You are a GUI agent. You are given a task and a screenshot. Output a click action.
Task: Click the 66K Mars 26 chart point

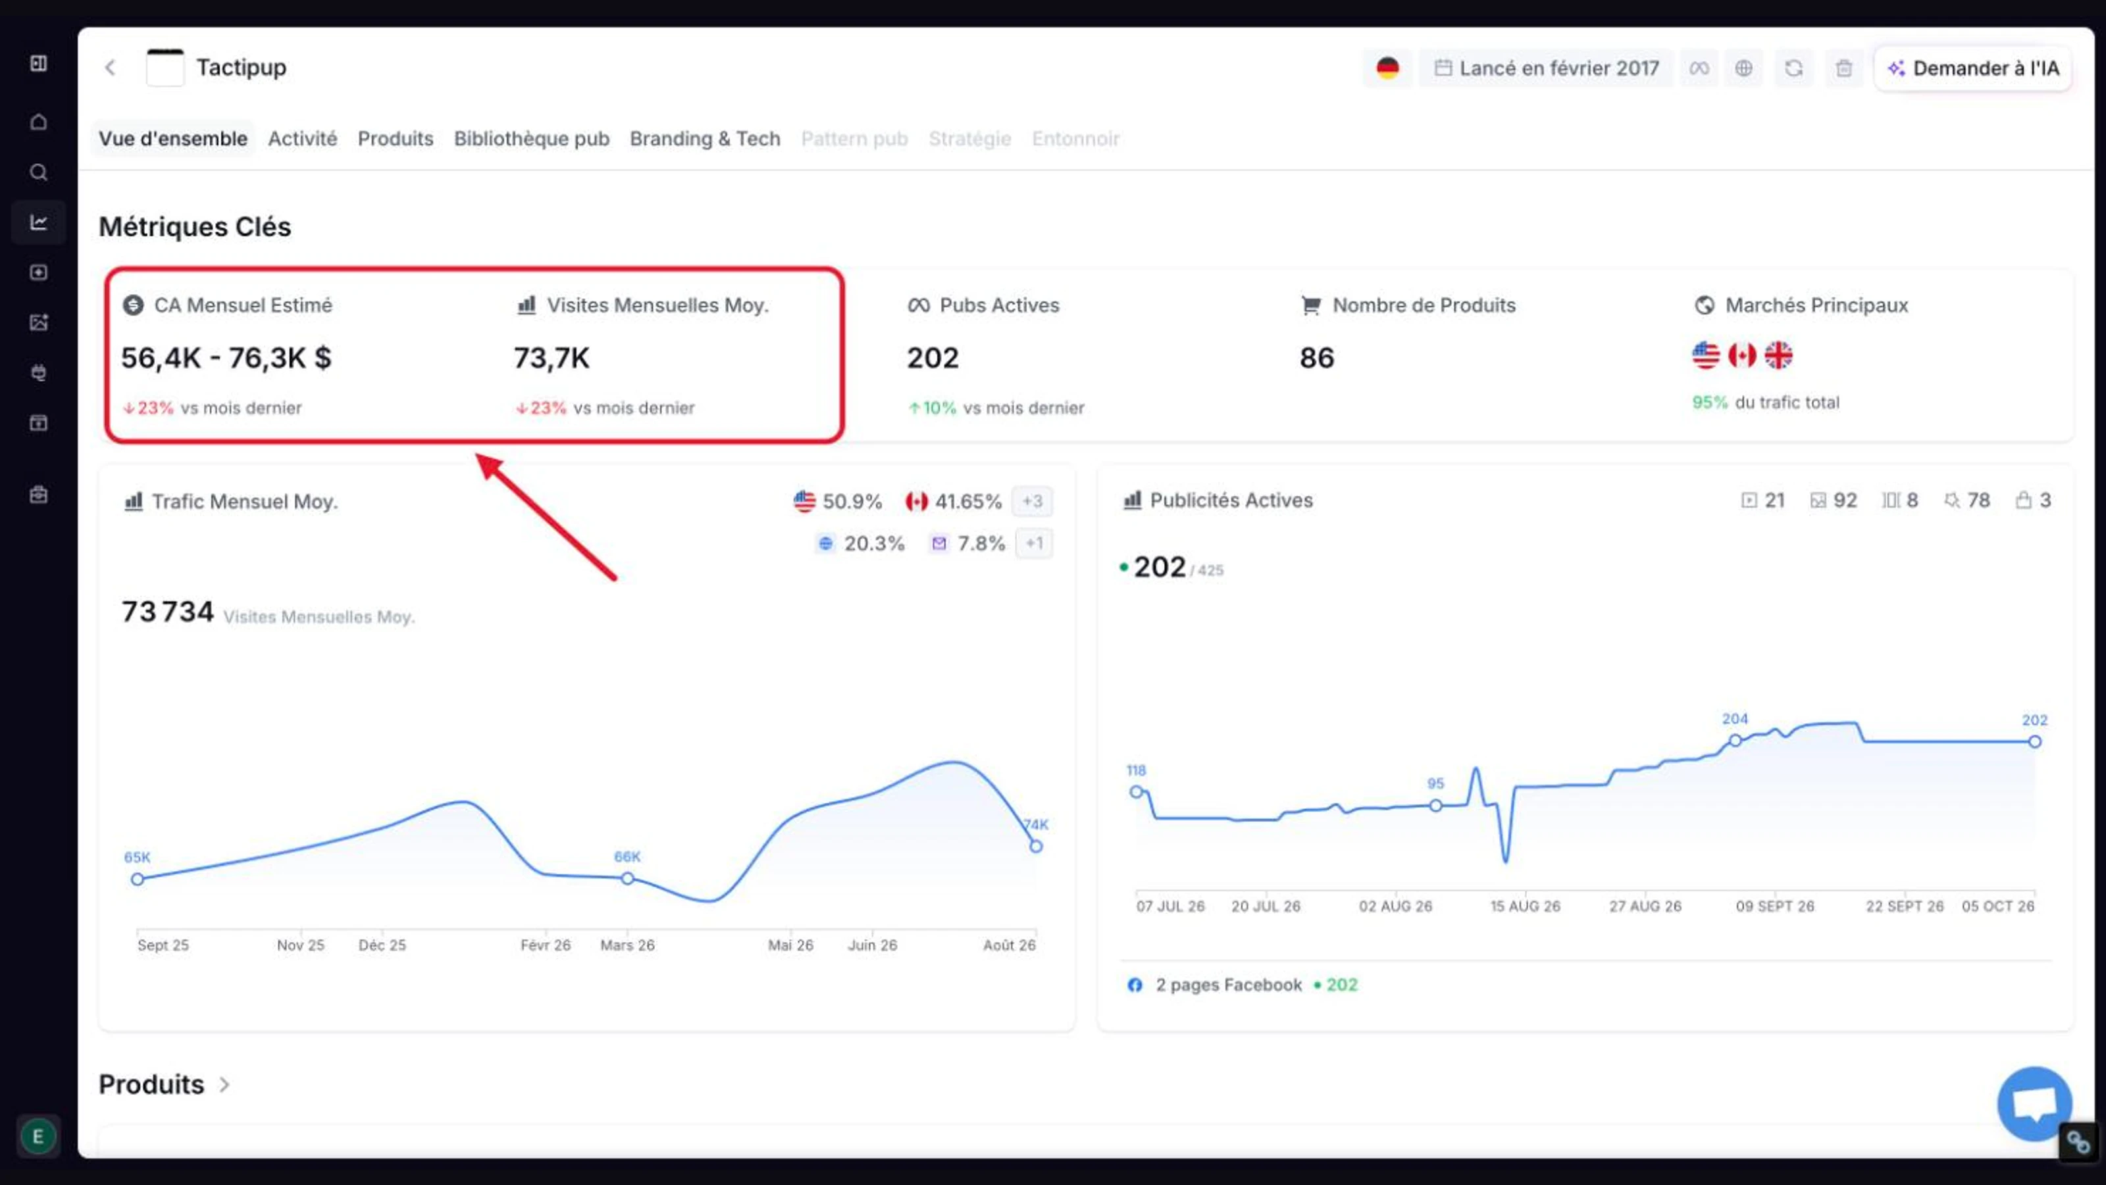click(627, 878)
